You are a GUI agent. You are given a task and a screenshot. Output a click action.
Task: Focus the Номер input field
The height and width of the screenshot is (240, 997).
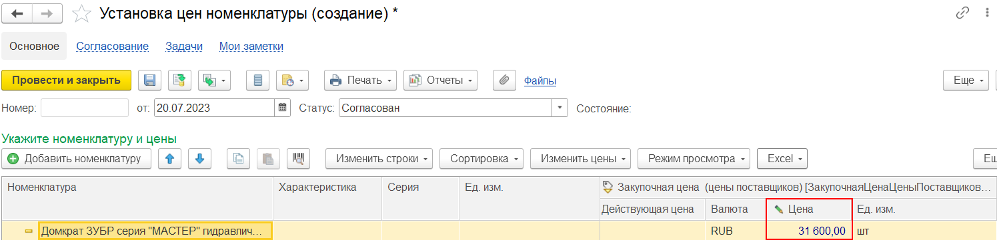coord(85,108)
